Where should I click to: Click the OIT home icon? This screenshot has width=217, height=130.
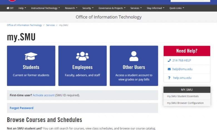(x=8, y=8)
